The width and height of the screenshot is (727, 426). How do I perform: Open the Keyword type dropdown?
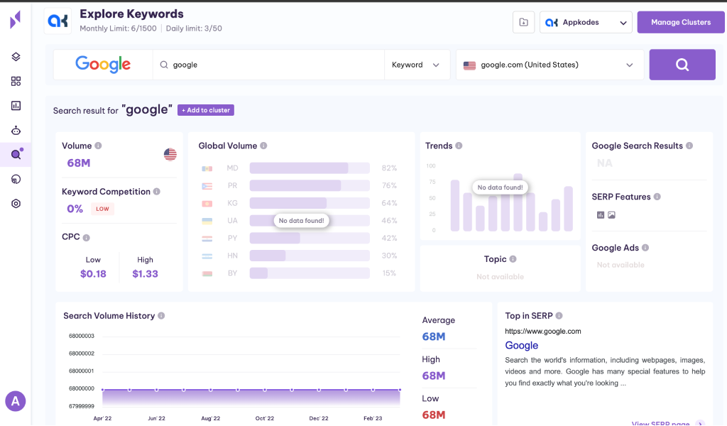(416, 65)
